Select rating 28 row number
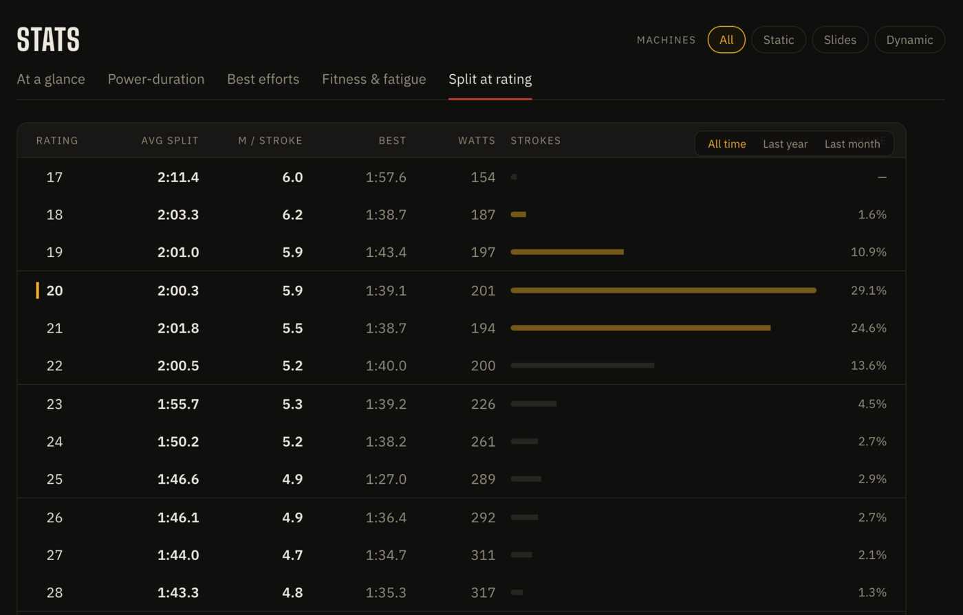The image size is (963, 615). [54, 592]
